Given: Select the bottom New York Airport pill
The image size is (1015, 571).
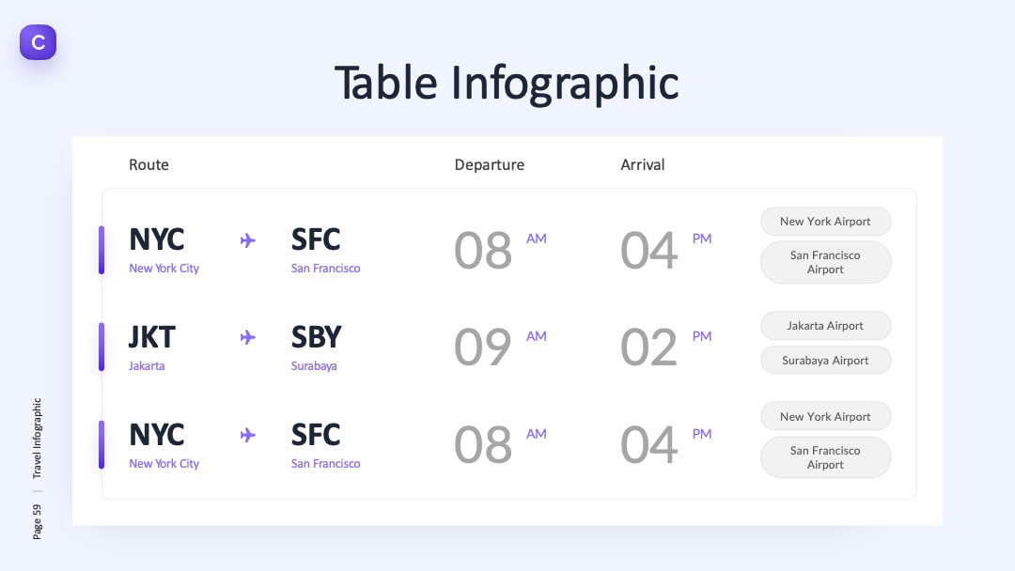Looking at the screenshot, I should [x=825, y=416].
